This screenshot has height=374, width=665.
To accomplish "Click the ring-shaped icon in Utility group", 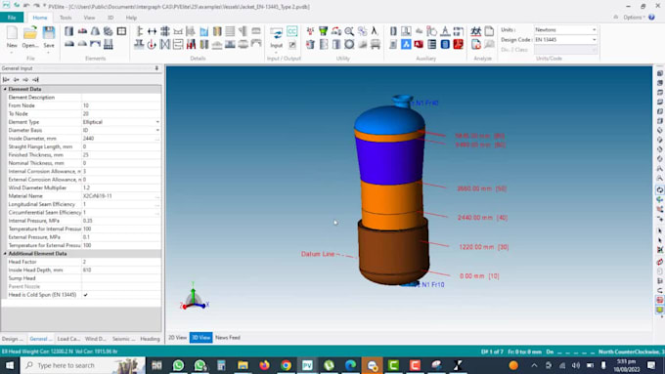I will click(x=349, y=44).
